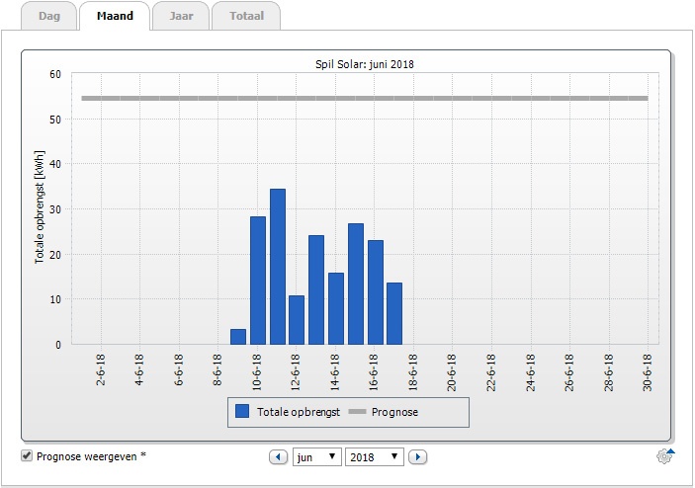
Task: Open the settings gear icon
Action: (x=665, y=456)
